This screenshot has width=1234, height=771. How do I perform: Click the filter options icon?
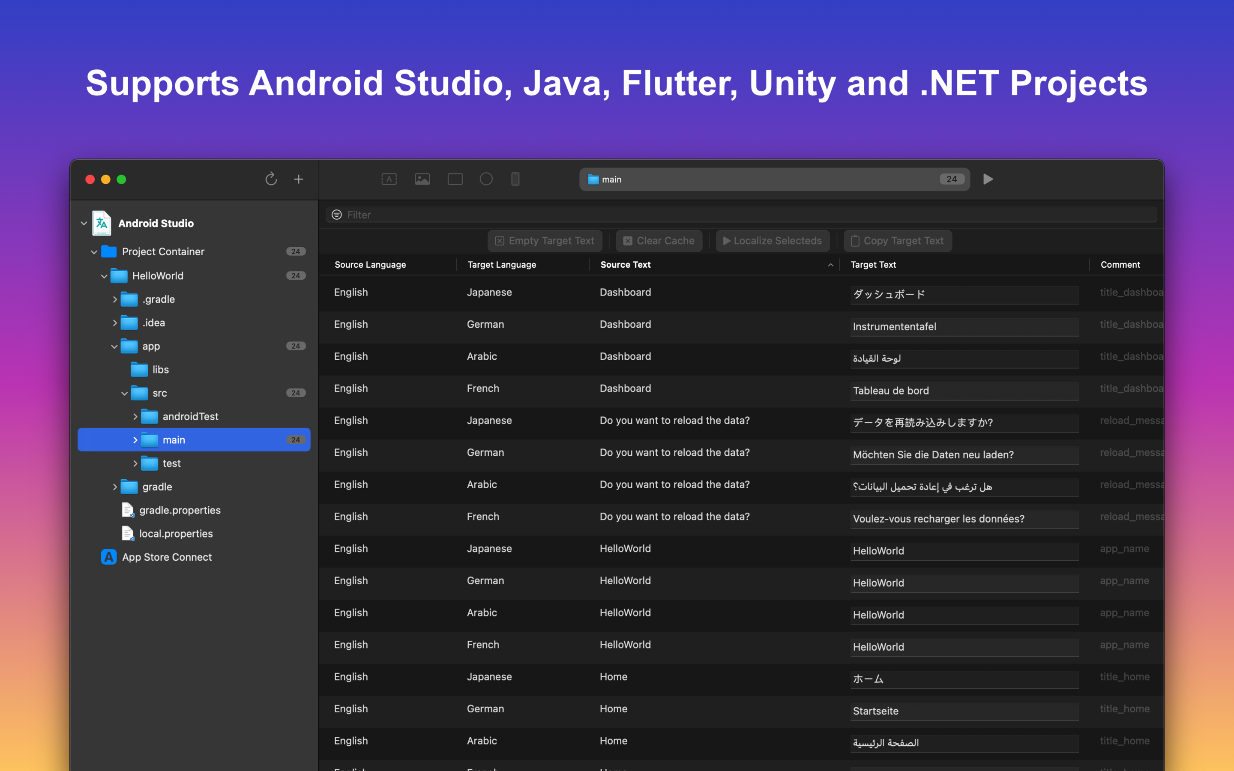pyautogui.click(x=336, y=215)
